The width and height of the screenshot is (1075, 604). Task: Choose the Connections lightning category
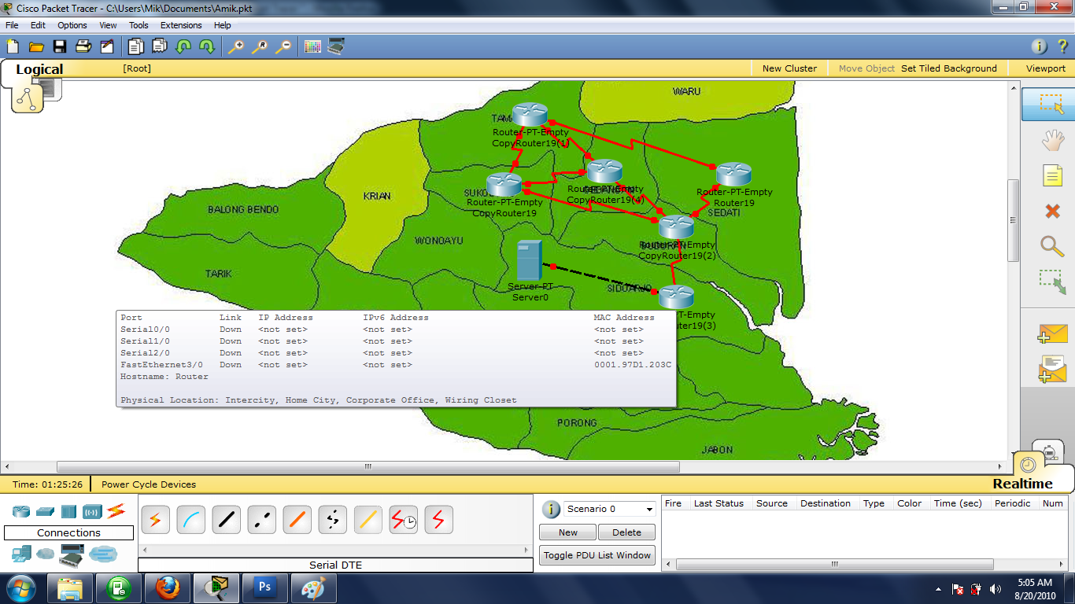click(116, 511)
